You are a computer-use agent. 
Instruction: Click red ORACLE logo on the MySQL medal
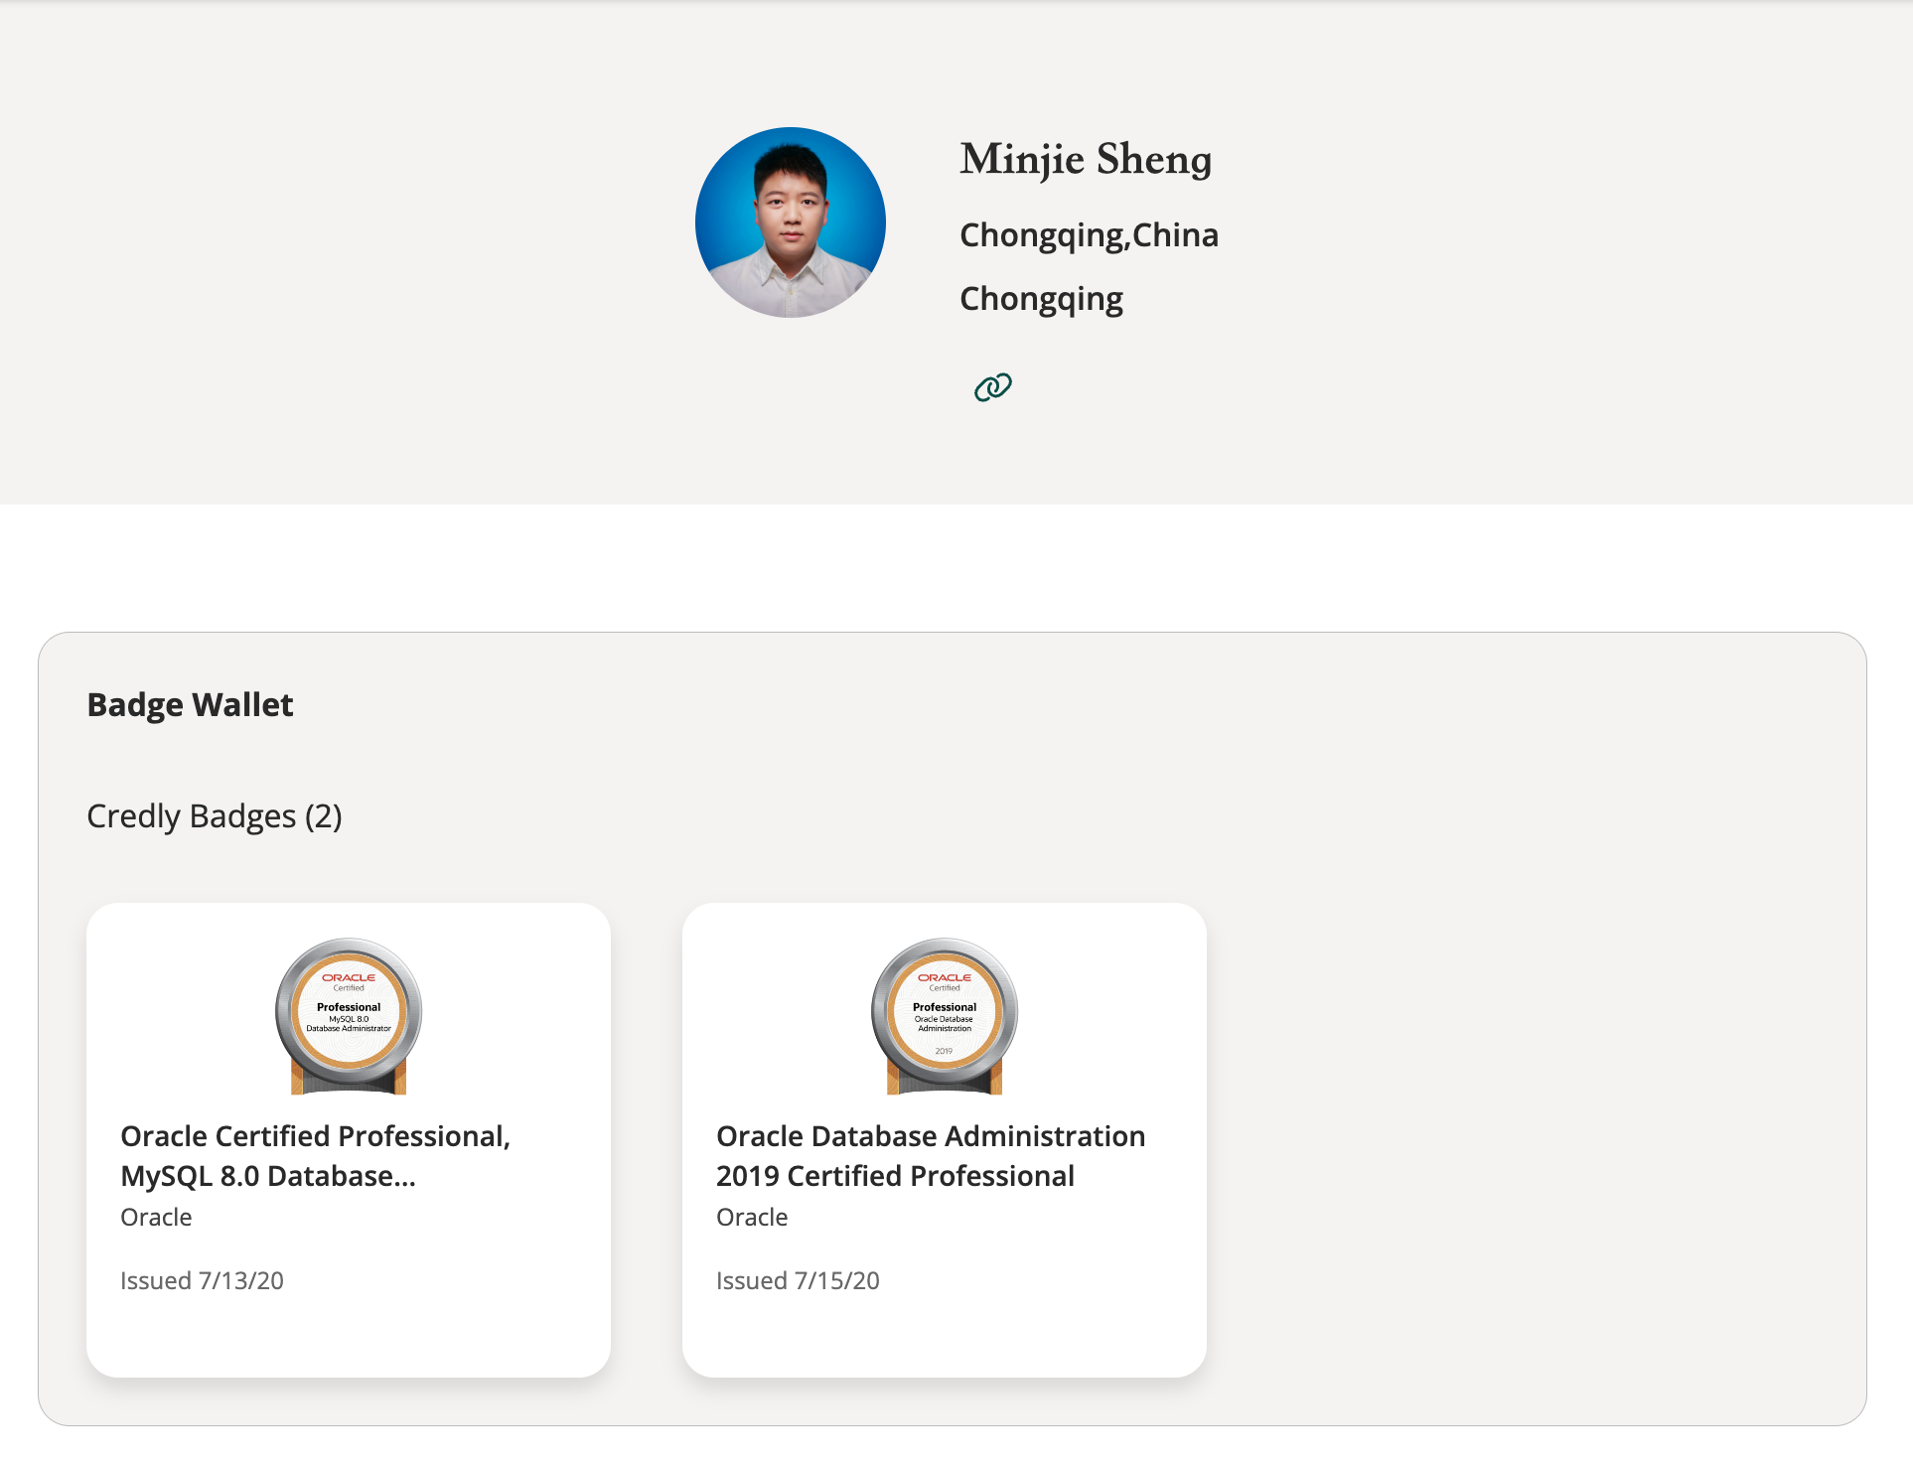pos(349,977)
